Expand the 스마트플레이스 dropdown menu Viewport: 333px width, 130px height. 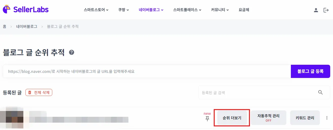pyautogui.click(x=187, y=10)
